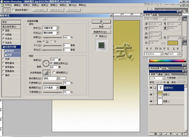
Task: Toggle 使用全局光 global light checkbox
Action: coord(52,63)
